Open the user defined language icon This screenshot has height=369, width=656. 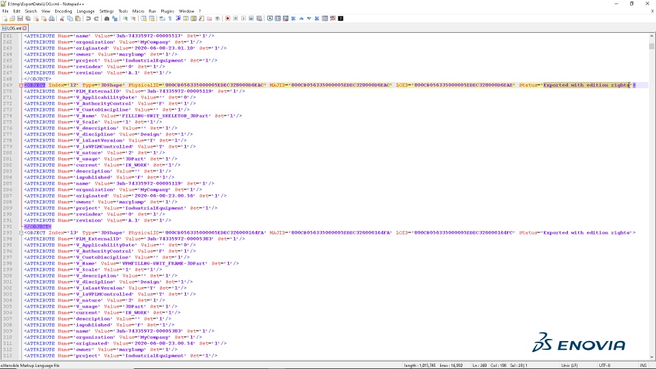click(x=186, y=18)
